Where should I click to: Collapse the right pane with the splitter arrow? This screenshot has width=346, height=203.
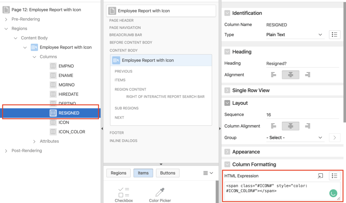(x=220, y=128)
